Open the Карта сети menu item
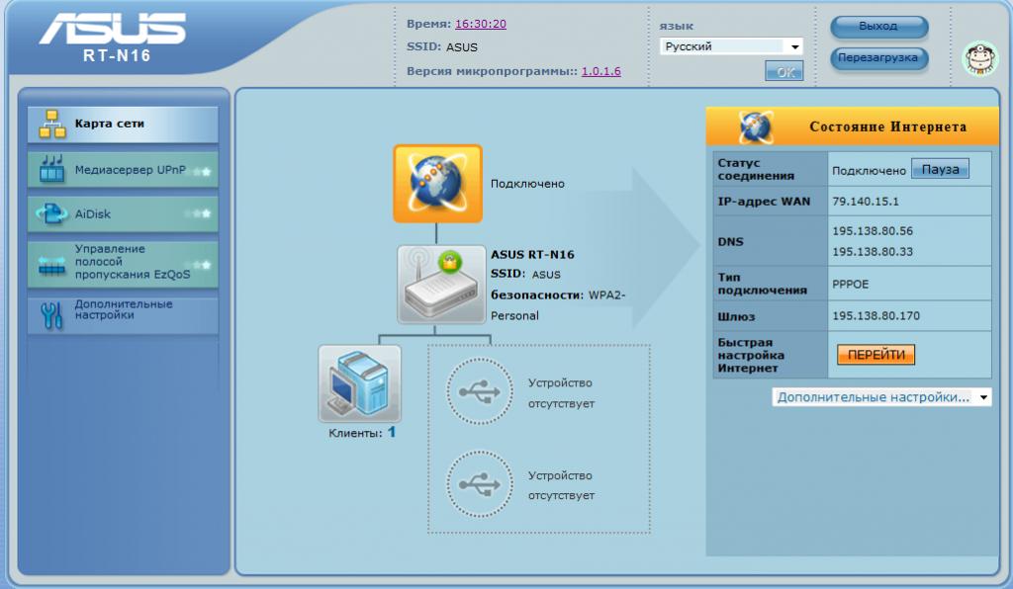This screenshot has width=1013, height=589. click(123, 125)
